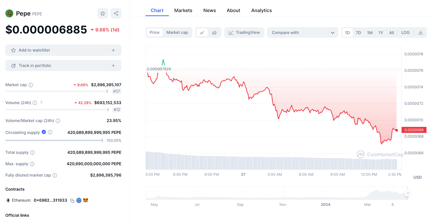Click the volume rank #12 badge
This screenshot has height=222, width=435.
pos(117,110)
